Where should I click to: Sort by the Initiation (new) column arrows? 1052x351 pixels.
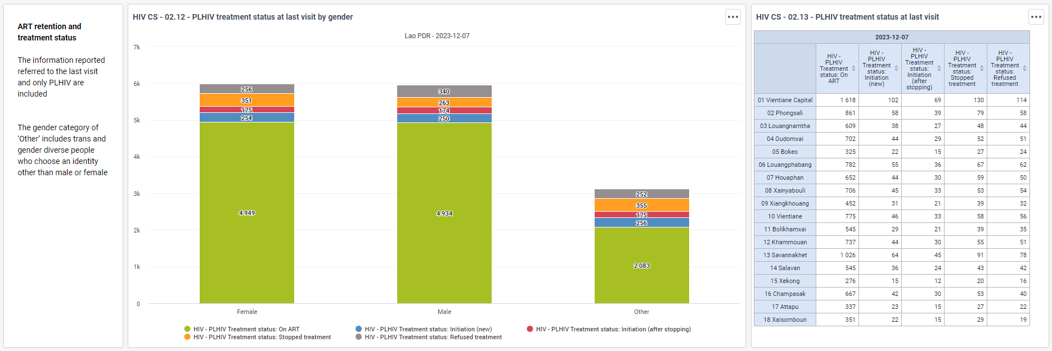(x=896, y=69)
